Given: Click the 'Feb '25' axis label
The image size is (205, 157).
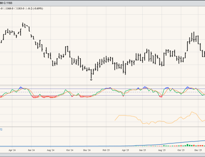Looking at the screenshot, I should (106, 150).
